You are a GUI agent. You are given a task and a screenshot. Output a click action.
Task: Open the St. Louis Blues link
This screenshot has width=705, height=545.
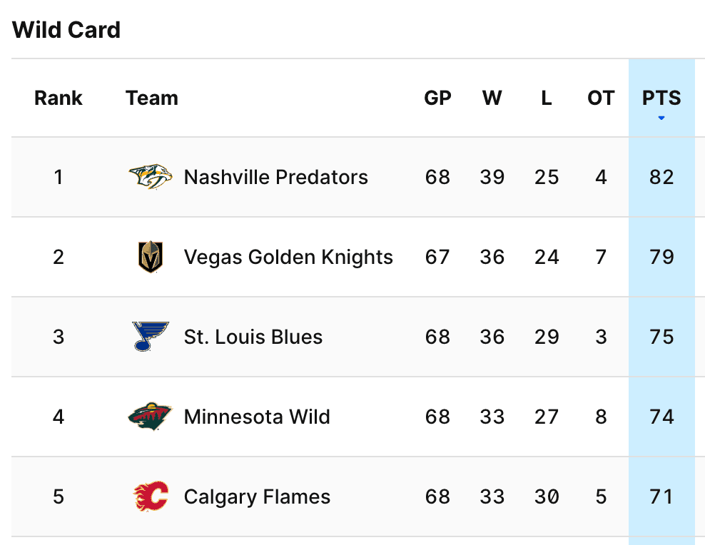point(253,337)
